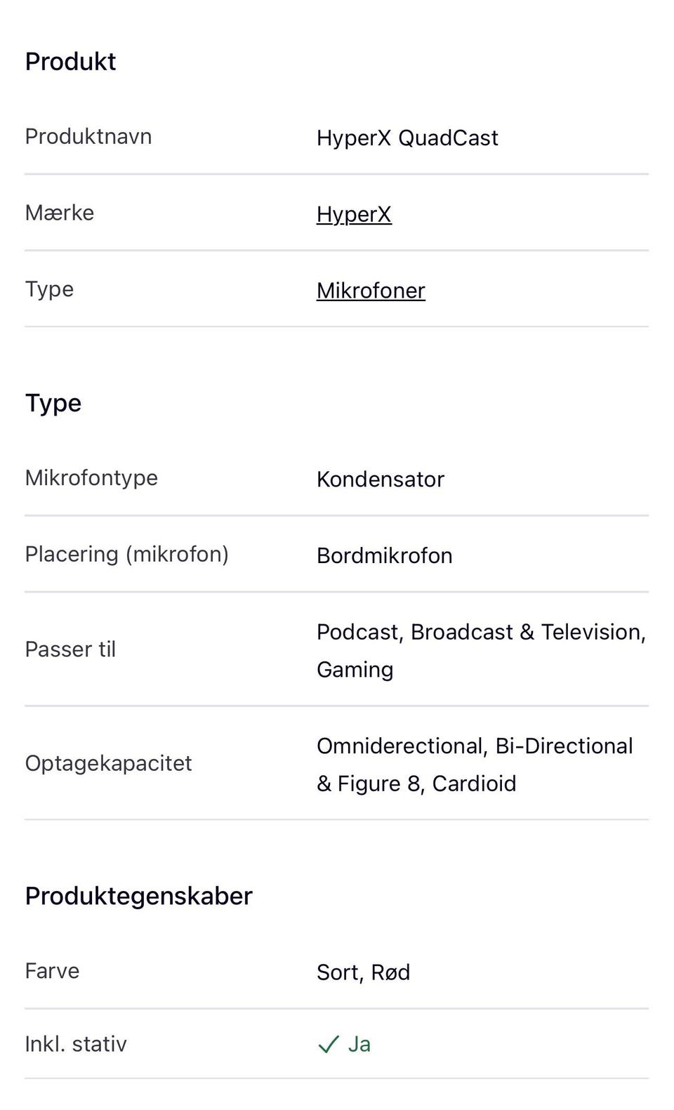The height and width of the screenshot is (1110, 674).
Task: Click the Produktnavn label
Action: (88, 136)
